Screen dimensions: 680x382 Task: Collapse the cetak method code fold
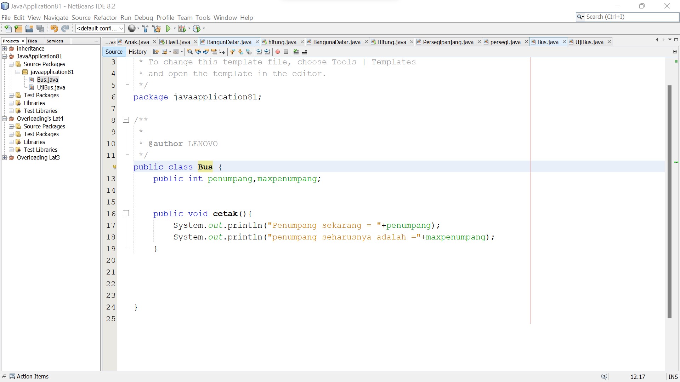point(126,213)
